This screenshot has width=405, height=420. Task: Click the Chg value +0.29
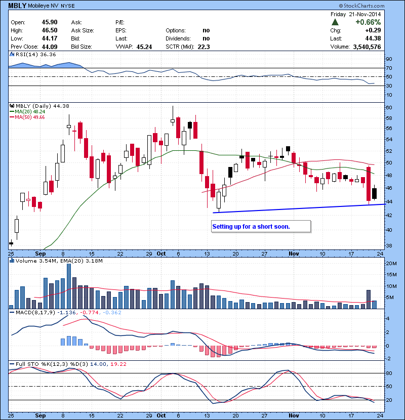373,30
